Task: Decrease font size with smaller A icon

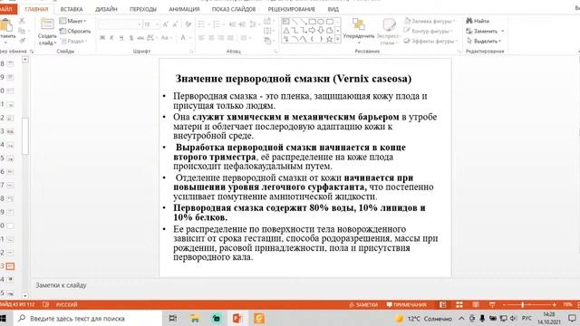Action: click(175, 24)
